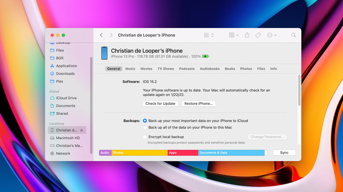Switch to the Music tab

tap(130, 69)
